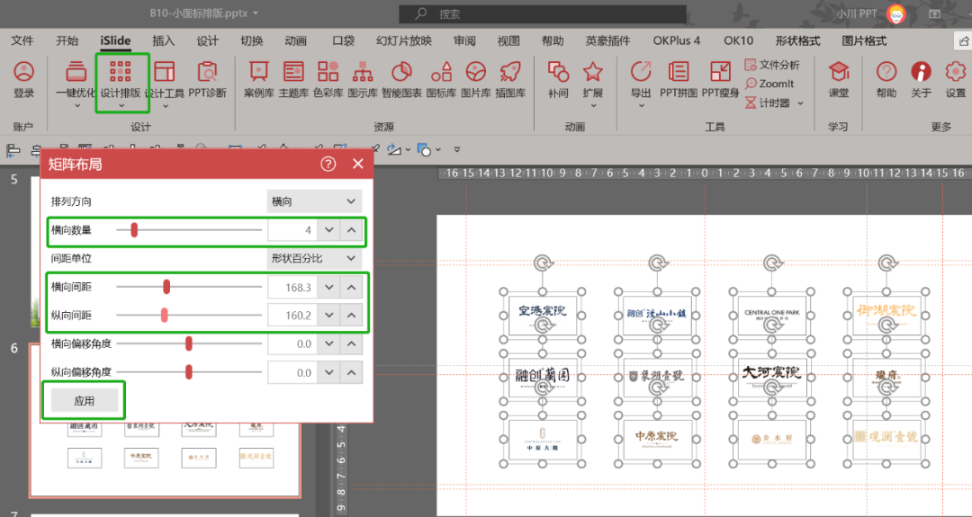The height and width of the screenshot is (517, 972).
Task: Open the 插图库 illustration library
Action: click(510, 79)
